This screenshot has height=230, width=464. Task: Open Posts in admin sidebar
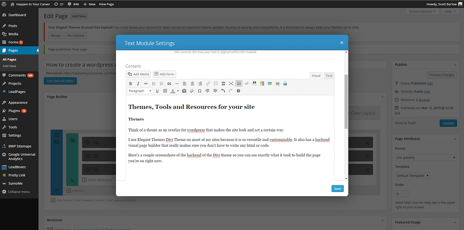tap(12, 26)
